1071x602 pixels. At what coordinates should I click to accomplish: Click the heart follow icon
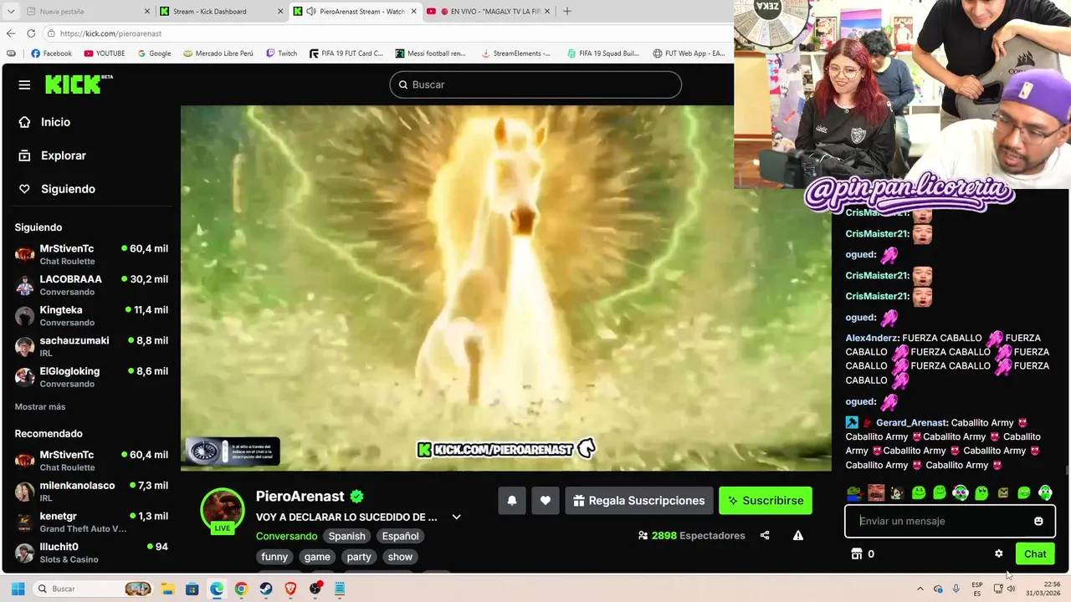[x=546, y=501]
